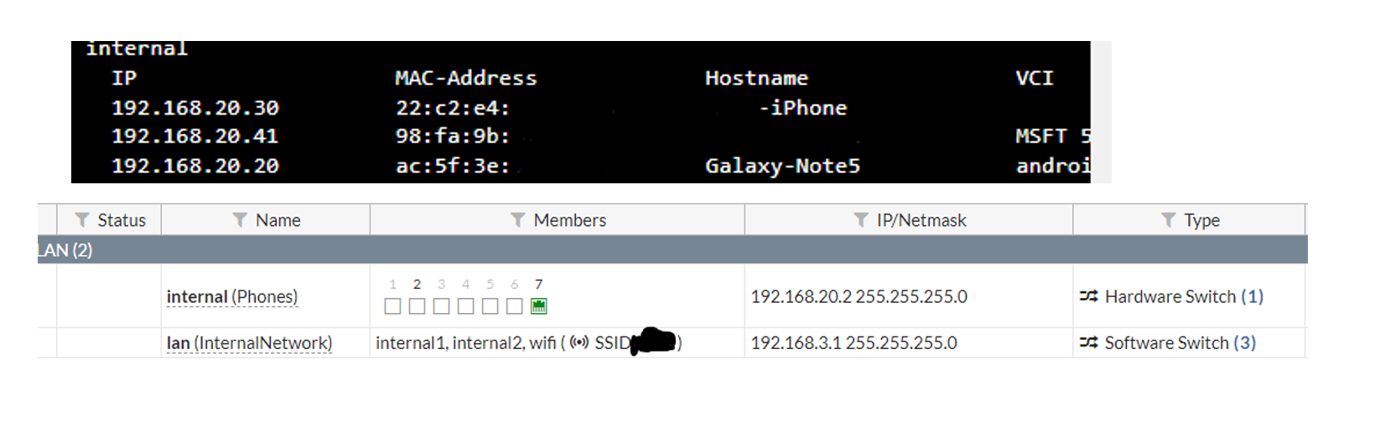Viewport: 1380px width, 421px height.
Task: Select port 1 box of internal switch
Action: tap(392, 306)
